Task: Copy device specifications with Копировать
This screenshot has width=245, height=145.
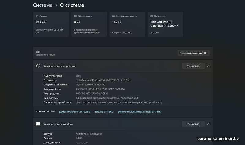Action: [193, 66]
